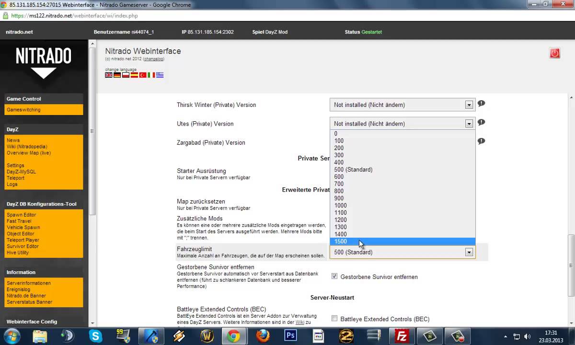The height and width of the screenshot is (345, 575).
Task: Open the Teleport sidebar item
Action: (x=15, y=178)
